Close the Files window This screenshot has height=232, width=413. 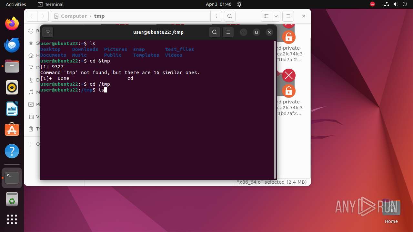(303, 16)
